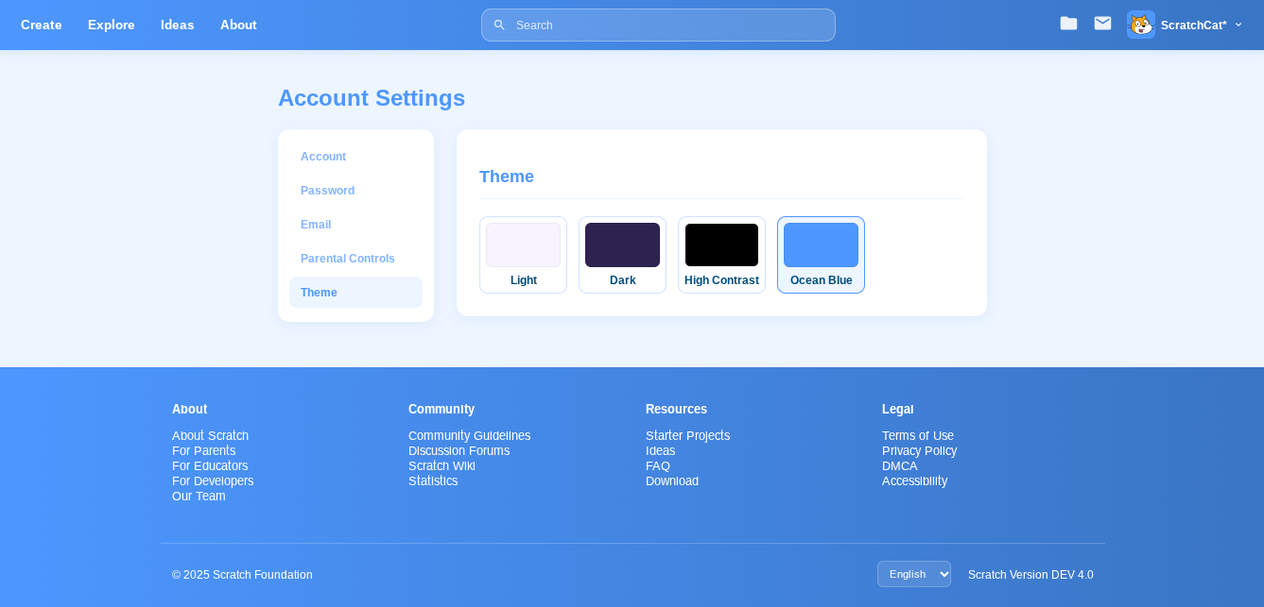Select the Dark theme option

tap(622, 255)
